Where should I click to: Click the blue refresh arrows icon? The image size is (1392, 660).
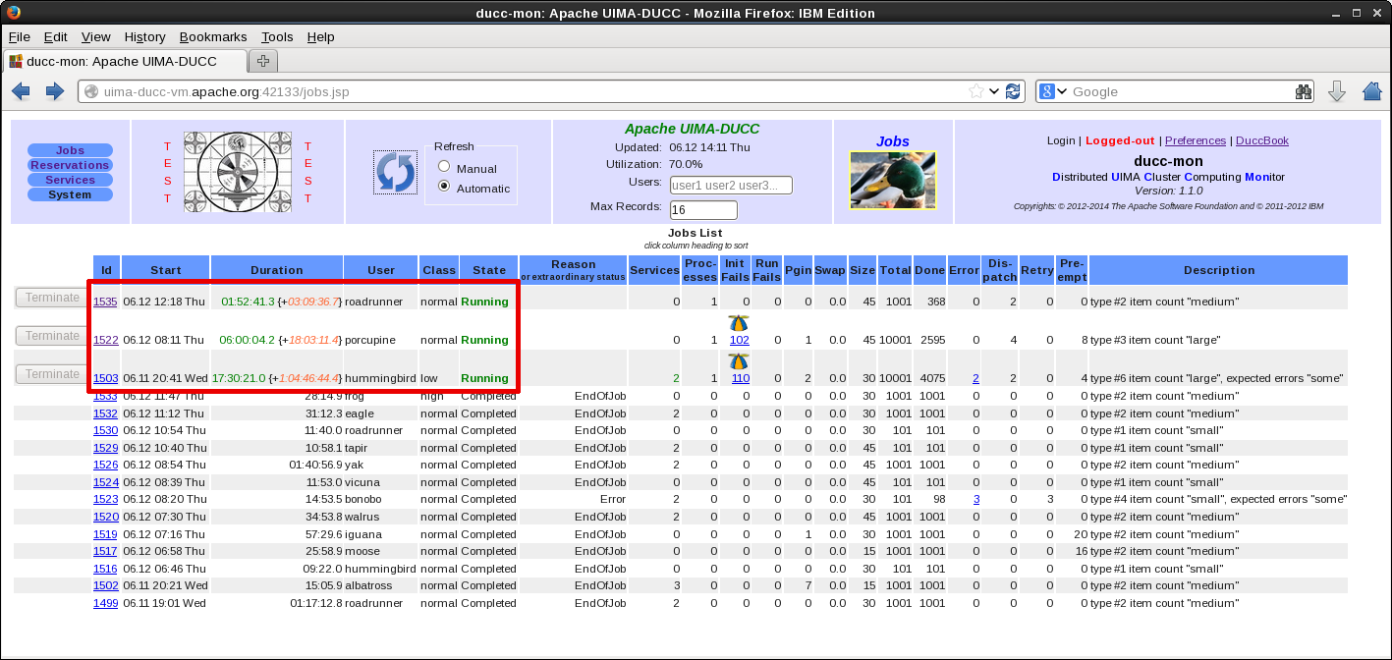(395, 172)
